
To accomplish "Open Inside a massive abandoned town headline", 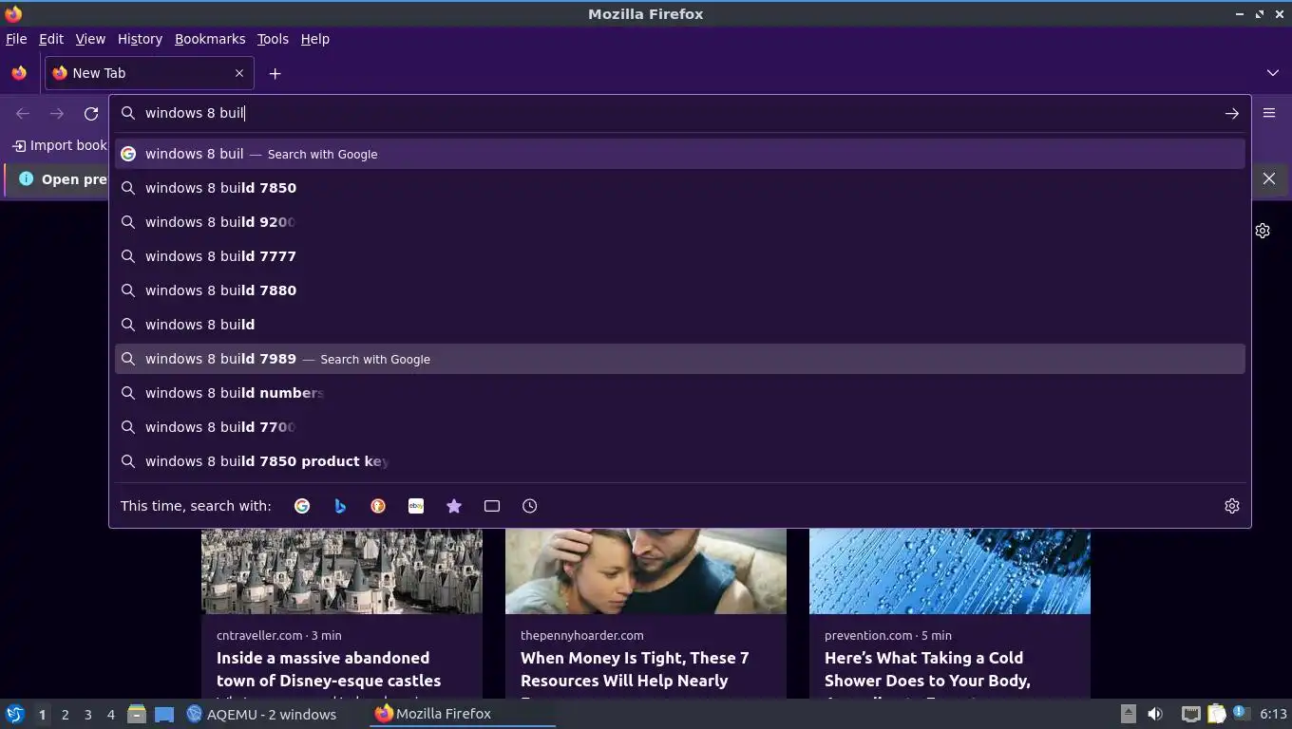I will pos(329,669).
